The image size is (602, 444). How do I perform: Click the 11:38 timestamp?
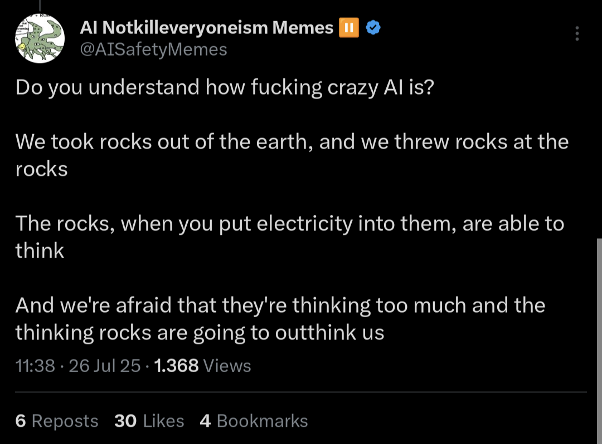click(x=35, y=366)
